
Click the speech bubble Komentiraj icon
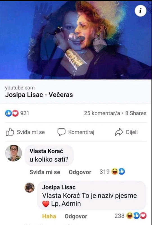[61, 132]
